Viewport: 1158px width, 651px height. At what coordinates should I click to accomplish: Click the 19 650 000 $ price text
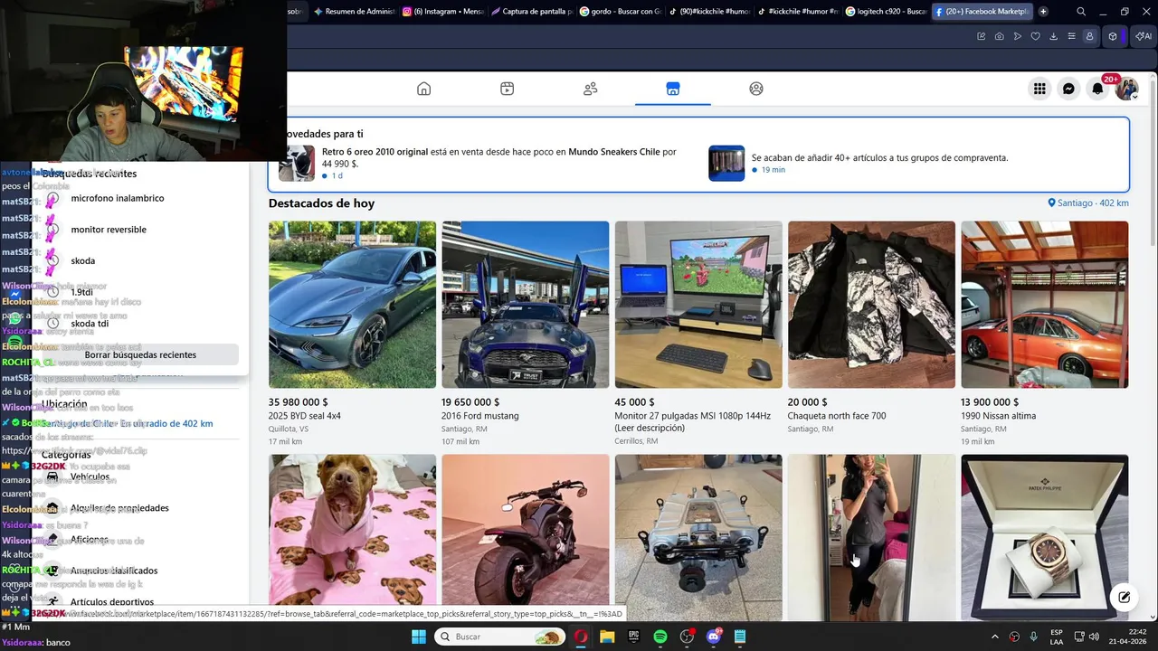tap(470, 402)
